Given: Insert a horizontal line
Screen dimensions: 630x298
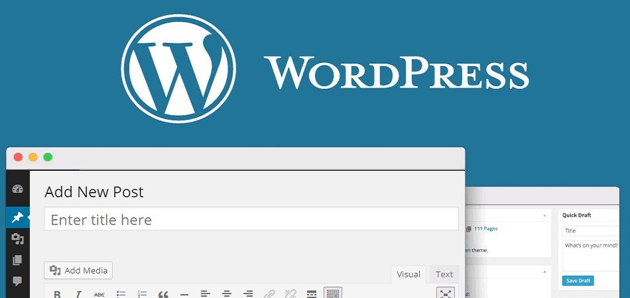Looking at the screenshot, I should click(x=184, y=294).
